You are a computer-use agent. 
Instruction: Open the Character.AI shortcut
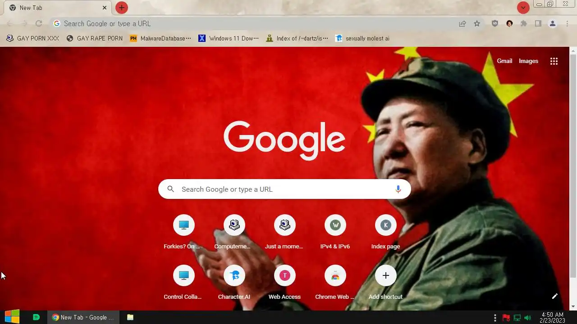[x=234, y=282]
